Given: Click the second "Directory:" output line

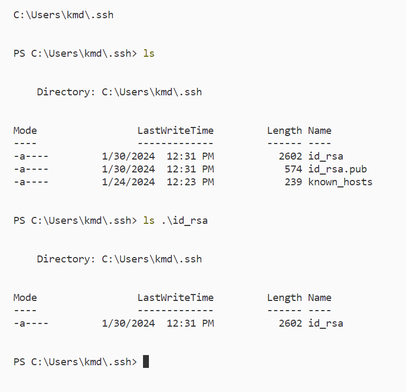Looking at the screenshot, I should pyautogui.click(x=119, y=259).
